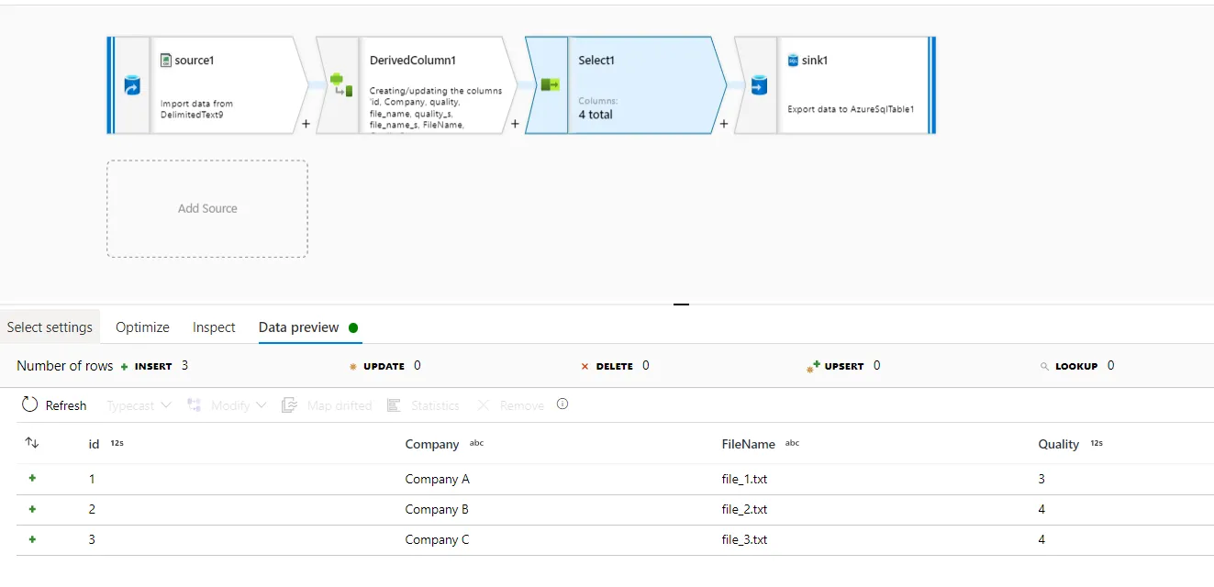1214x587 pixels.
Task: Select the FileName column header
Action: pyautogui.click(x=748, y=444)
